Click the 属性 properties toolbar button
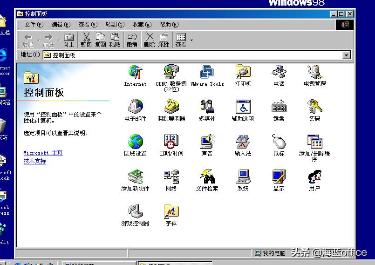This screenshot has width=375, height=265. (164, 40)
